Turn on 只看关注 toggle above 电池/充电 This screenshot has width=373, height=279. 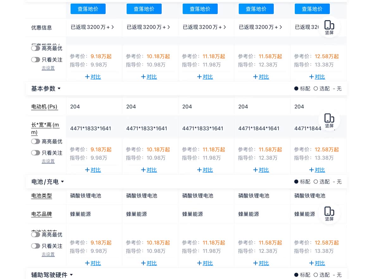[36, 153]
